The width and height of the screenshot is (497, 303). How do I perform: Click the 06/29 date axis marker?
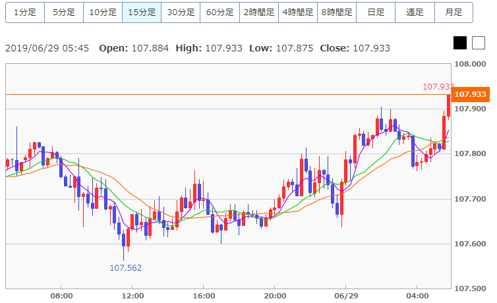click(346, 296)
